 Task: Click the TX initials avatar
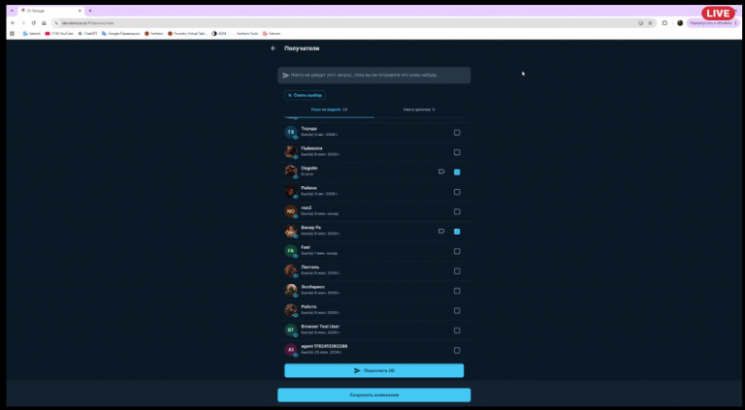pos(291,132)
